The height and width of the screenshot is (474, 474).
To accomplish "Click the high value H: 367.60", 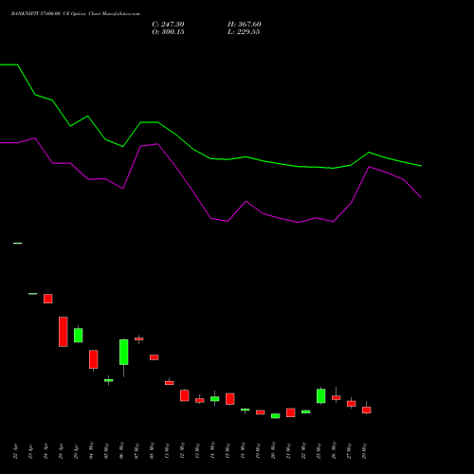I will click(245, 25).
